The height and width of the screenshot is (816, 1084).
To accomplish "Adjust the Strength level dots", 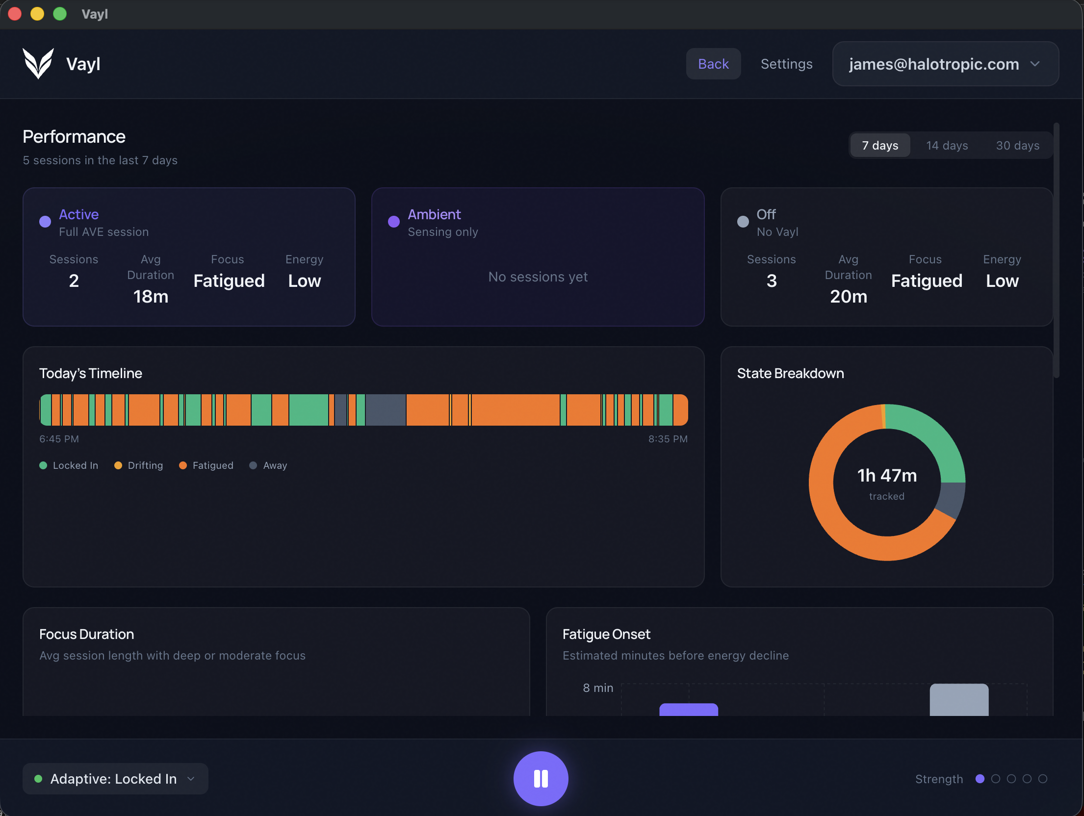I will tap(1011, 779).
